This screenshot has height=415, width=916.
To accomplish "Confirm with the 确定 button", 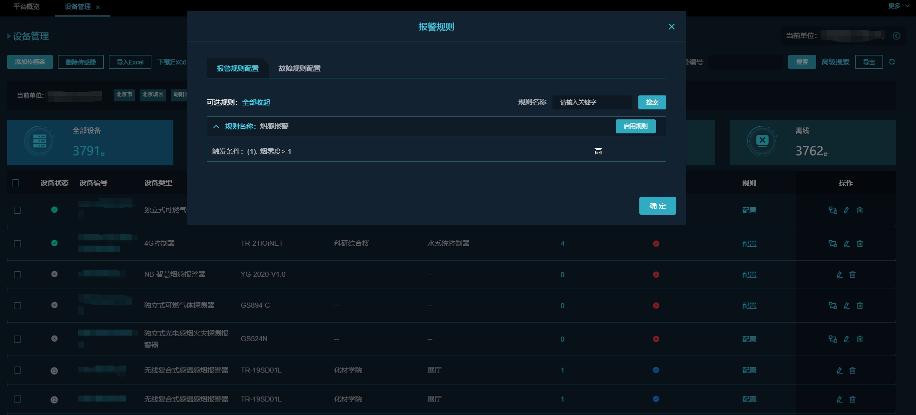I will click(657, 206).
